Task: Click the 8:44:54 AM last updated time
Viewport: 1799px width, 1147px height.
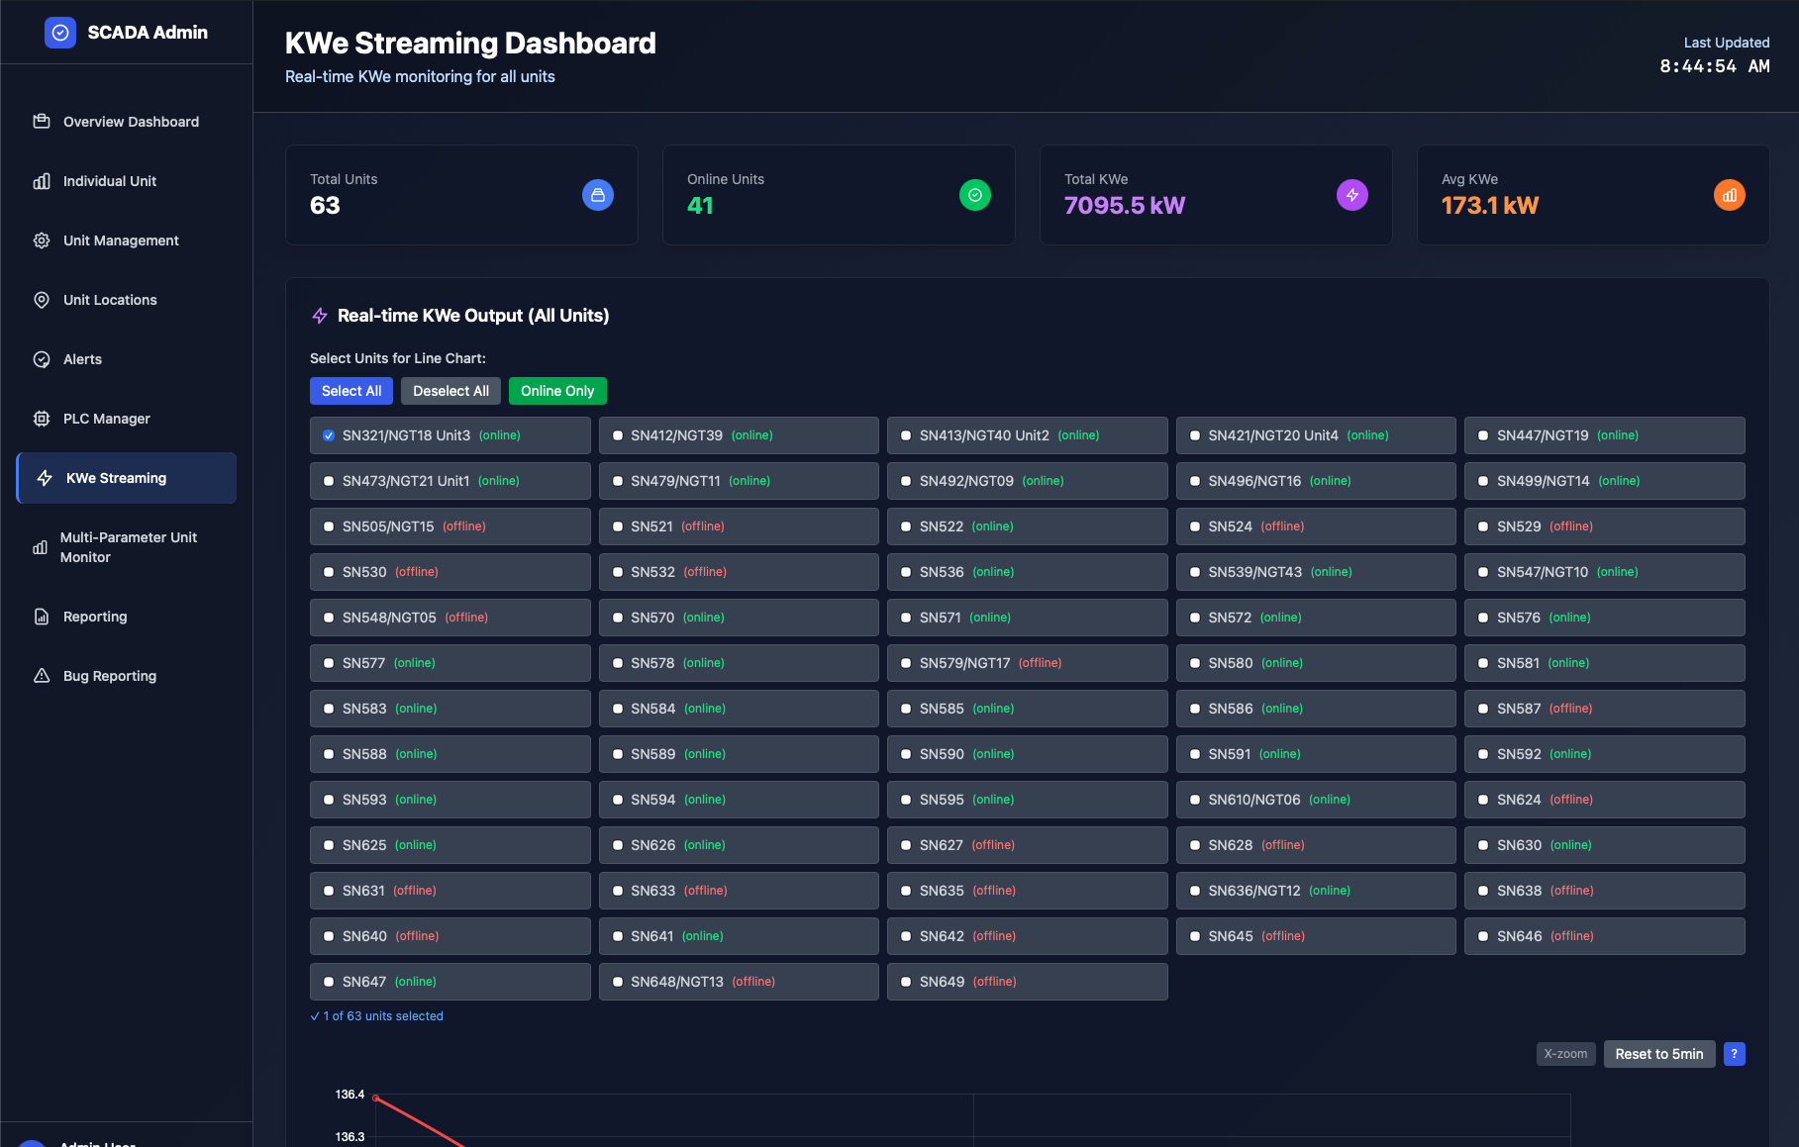Action: [x=1714, y=66]
